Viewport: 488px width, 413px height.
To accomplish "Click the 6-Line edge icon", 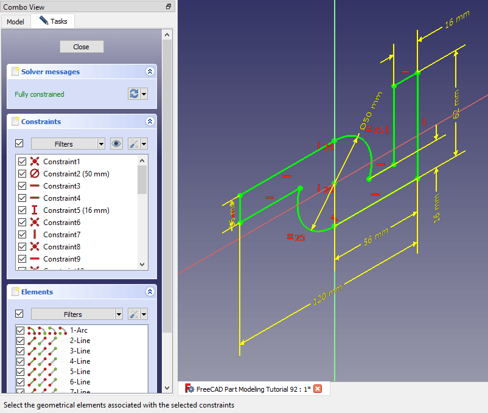I will tap(32, 382).
